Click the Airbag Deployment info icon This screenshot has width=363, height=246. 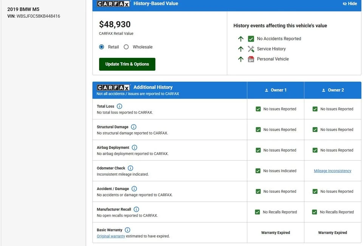tap(135, 147)
